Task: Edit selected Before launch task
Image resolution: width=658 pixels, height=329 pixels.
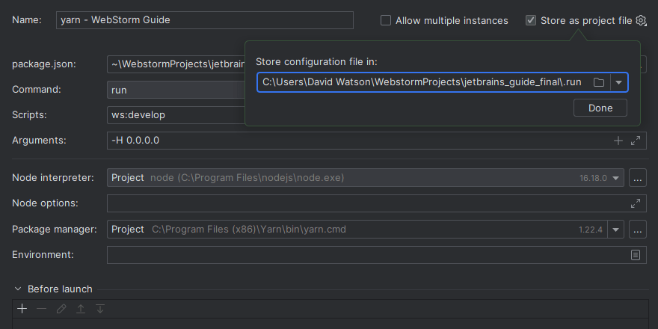Action: coord(61,309)
